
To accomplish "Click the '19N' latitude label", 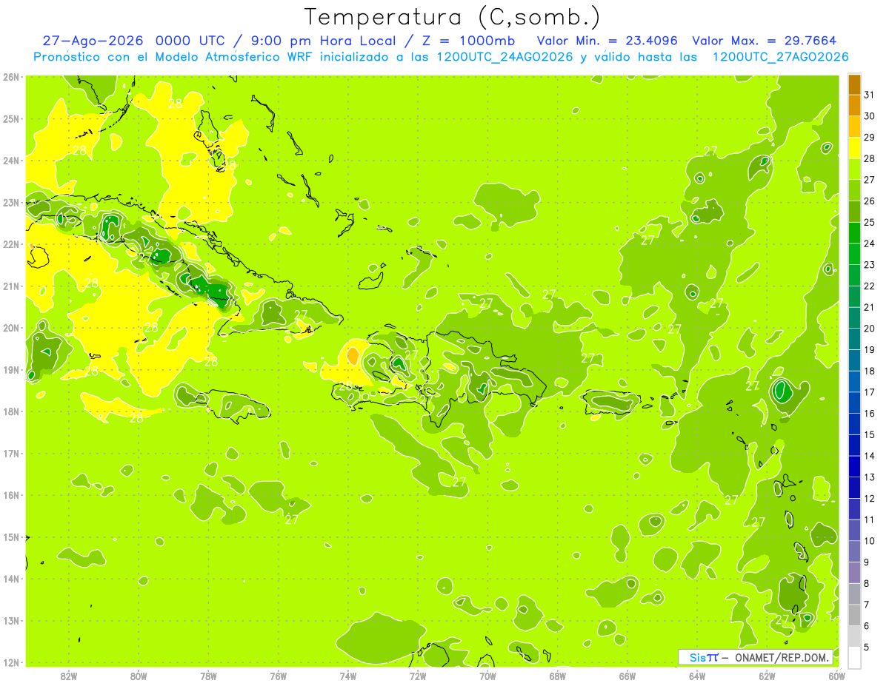I will [x=11, y=369].
